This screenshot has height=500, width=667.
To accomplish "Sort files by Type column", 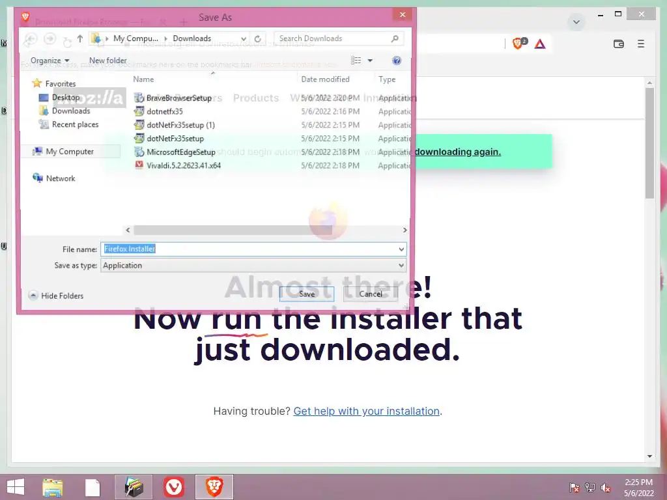I will 387,79.
